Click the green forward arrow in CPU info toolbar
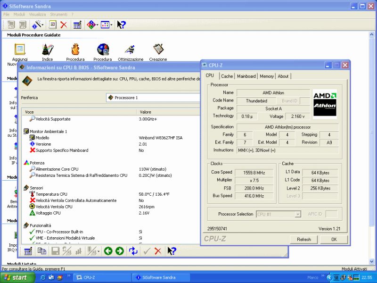Screen dimensions: 377x283 pyautogui.click(x=120, y=251)
